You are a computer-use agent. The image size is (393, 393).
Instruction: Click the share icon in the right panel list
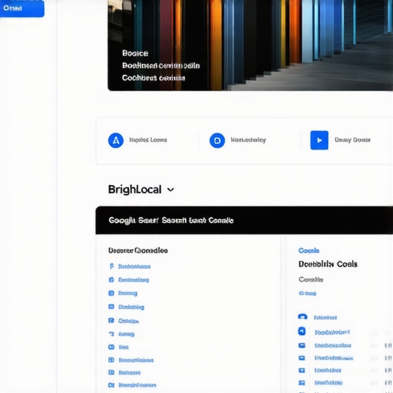click(x=302, y=331)
